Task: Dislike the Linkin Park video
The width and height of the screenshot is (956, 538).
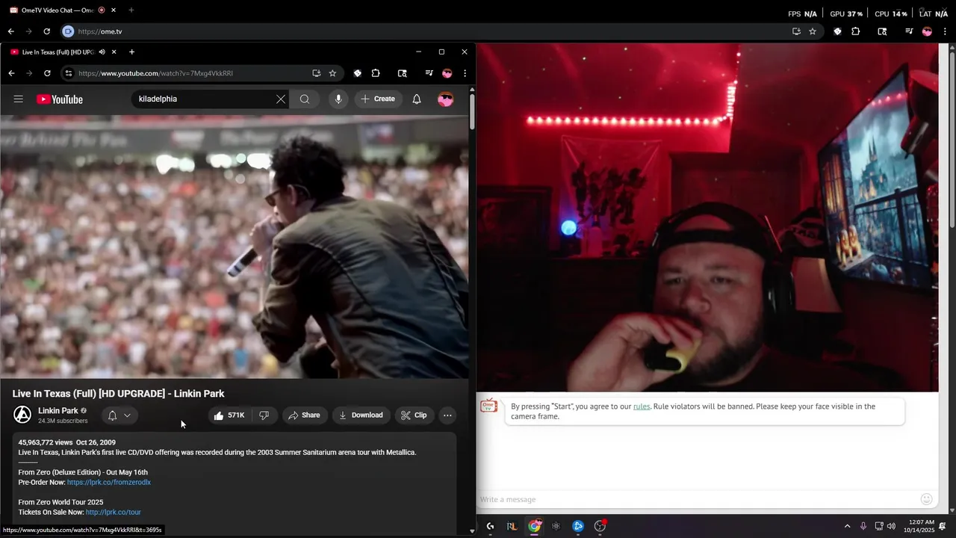Action: [x=264, y=415]
